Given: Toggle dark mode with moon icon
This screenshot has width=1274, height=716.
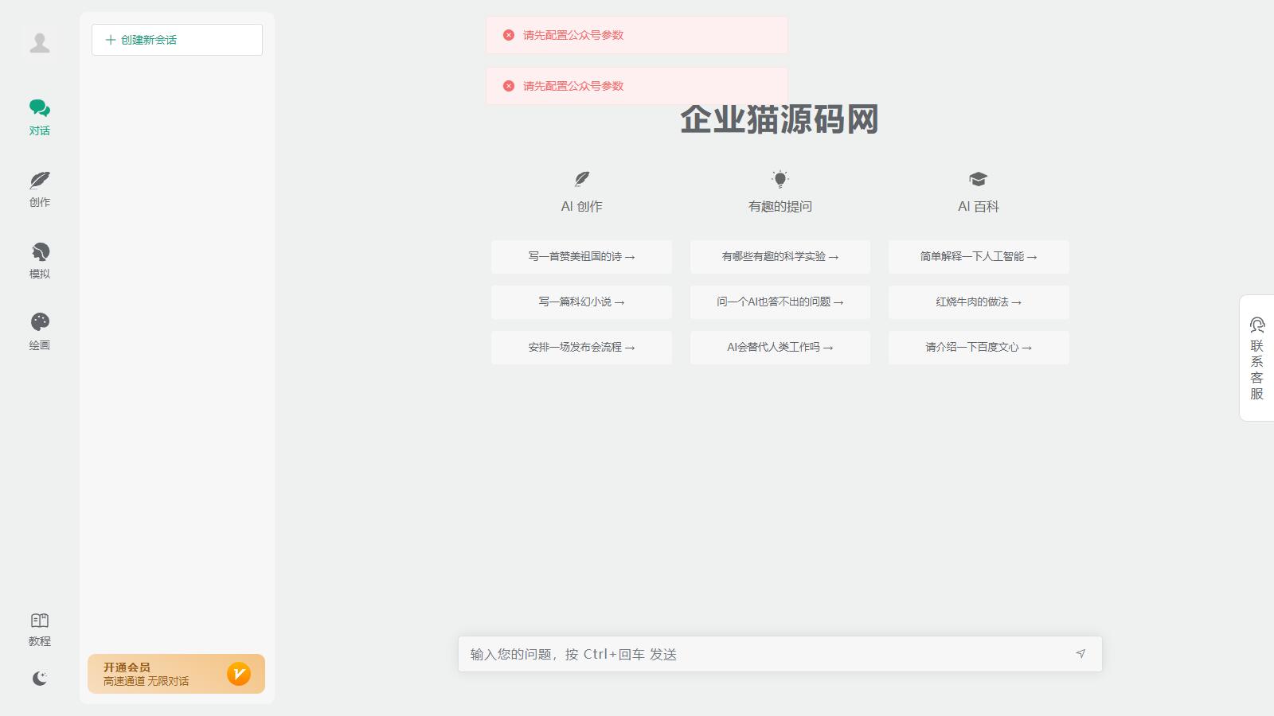Looking at the screenshot, I should tap(40, 678).
